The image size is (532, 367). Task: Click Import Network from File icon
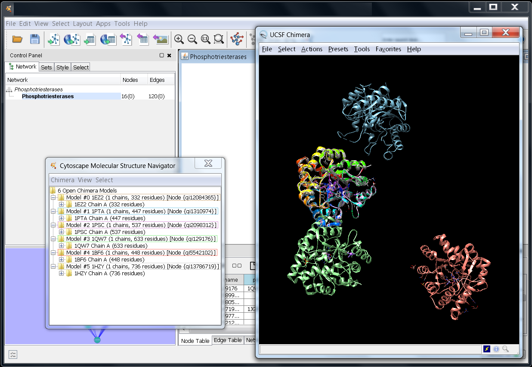tap(53, 39)
